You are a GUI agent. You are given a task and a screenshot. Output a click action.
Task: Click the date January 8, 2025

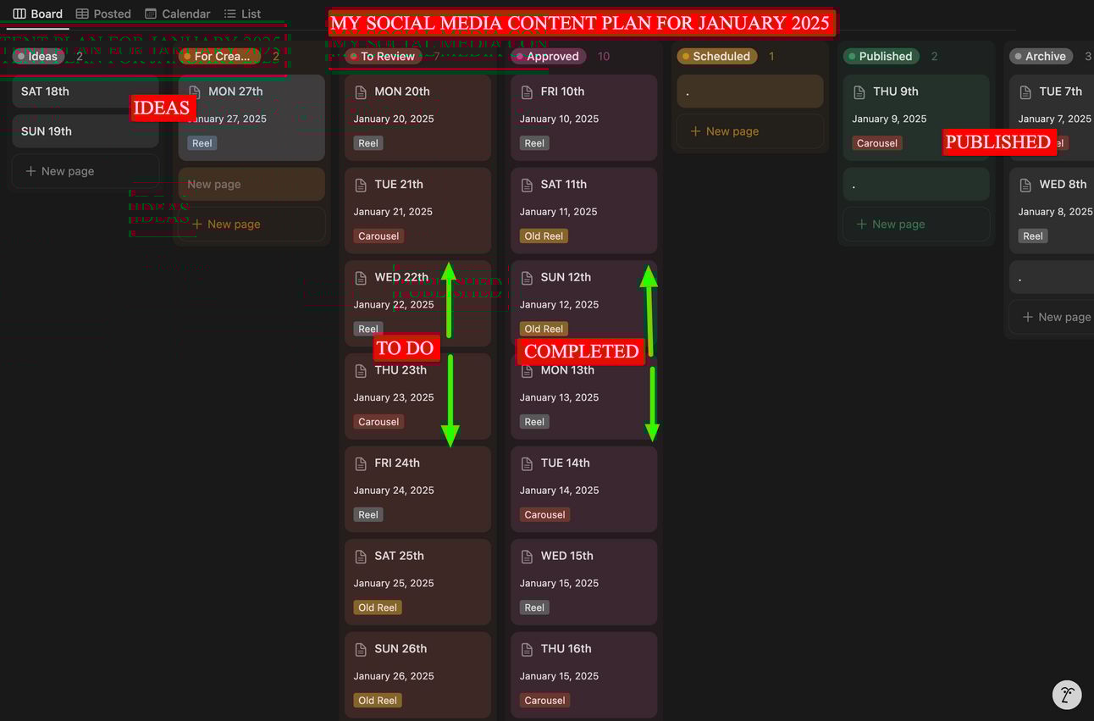pyautogui.click(x=1055, y=212)
